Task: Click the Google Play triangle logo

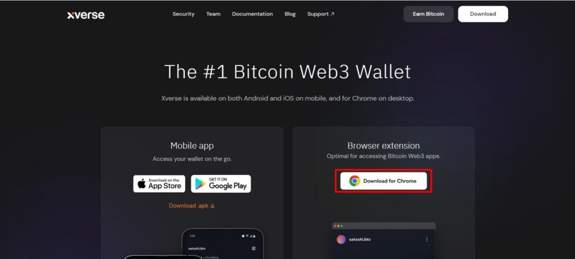Action: (x=200, y=184)
